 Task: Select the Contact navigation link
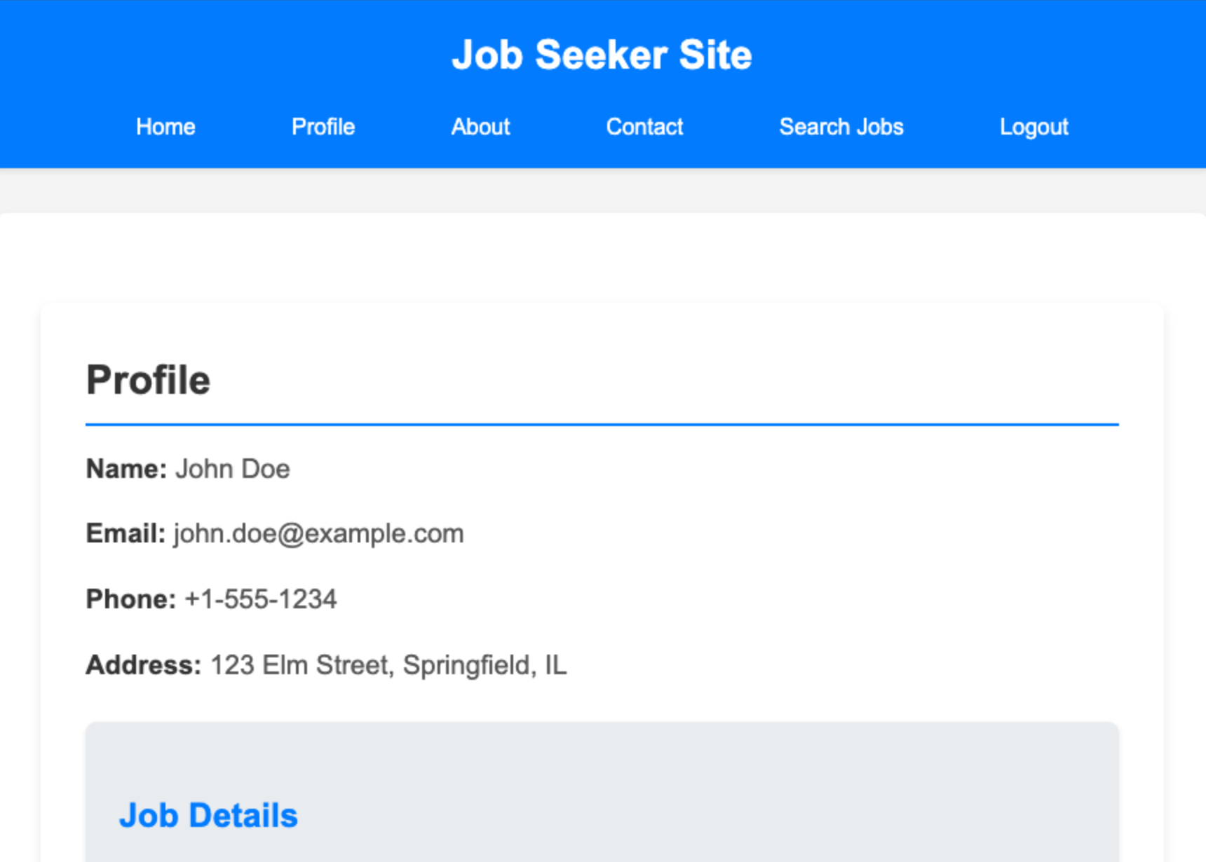click(x=644, y=127)
